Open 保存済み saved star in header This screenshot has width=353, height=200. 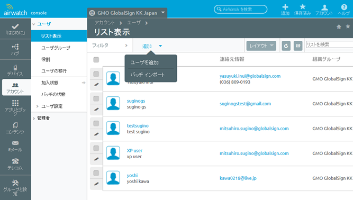pyautogui.click(x=302, y=10)
